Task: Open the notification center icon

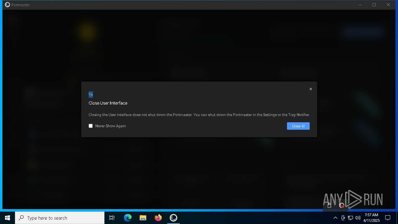Action: 388,218
